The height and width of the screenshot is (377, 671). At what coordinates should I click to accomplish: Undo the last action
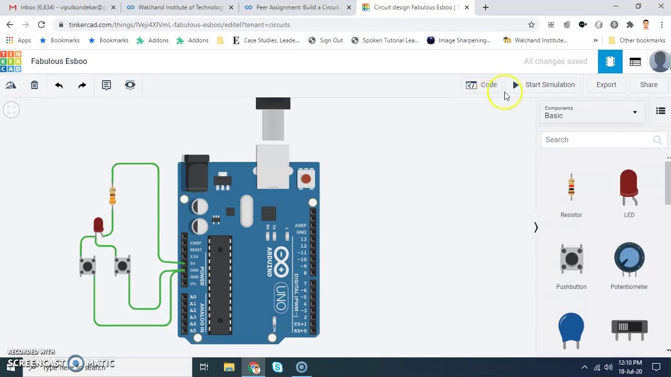[x=59, y=85]
